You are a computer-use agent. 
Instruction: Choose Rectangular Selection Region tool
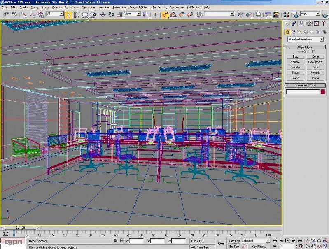(85, 14)
